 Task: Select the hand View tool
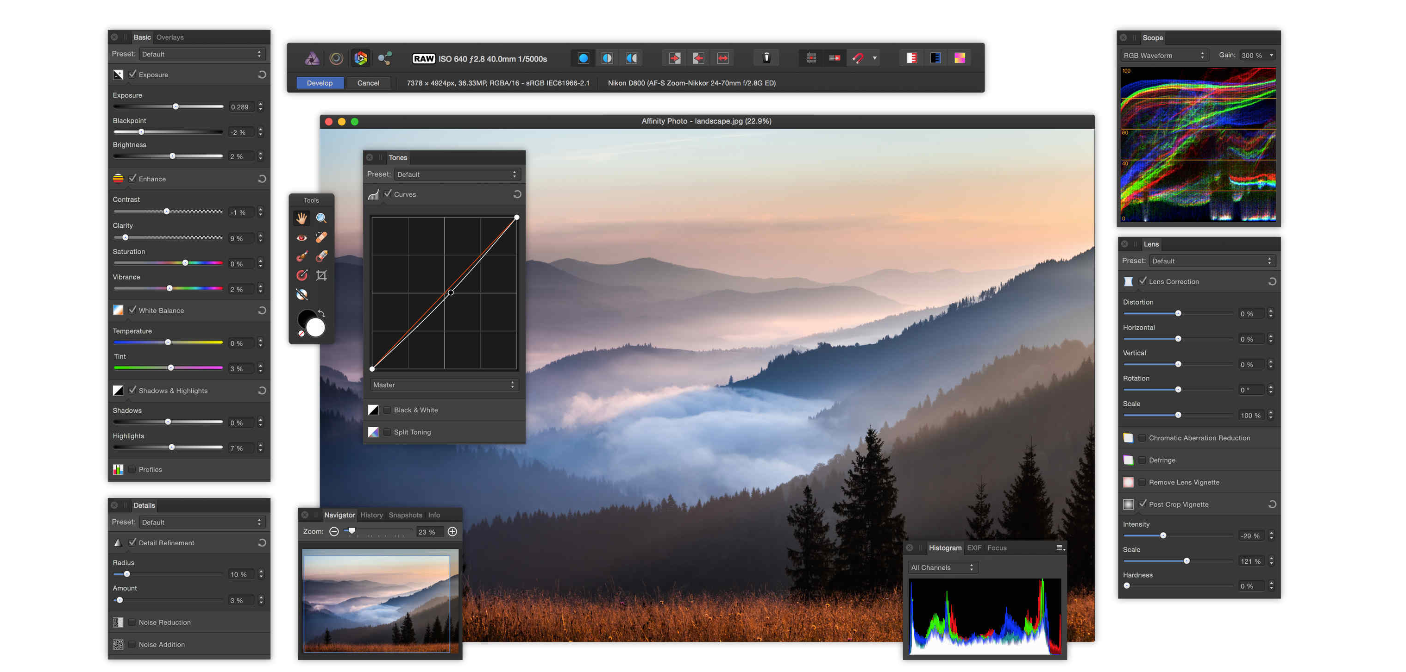301,218
